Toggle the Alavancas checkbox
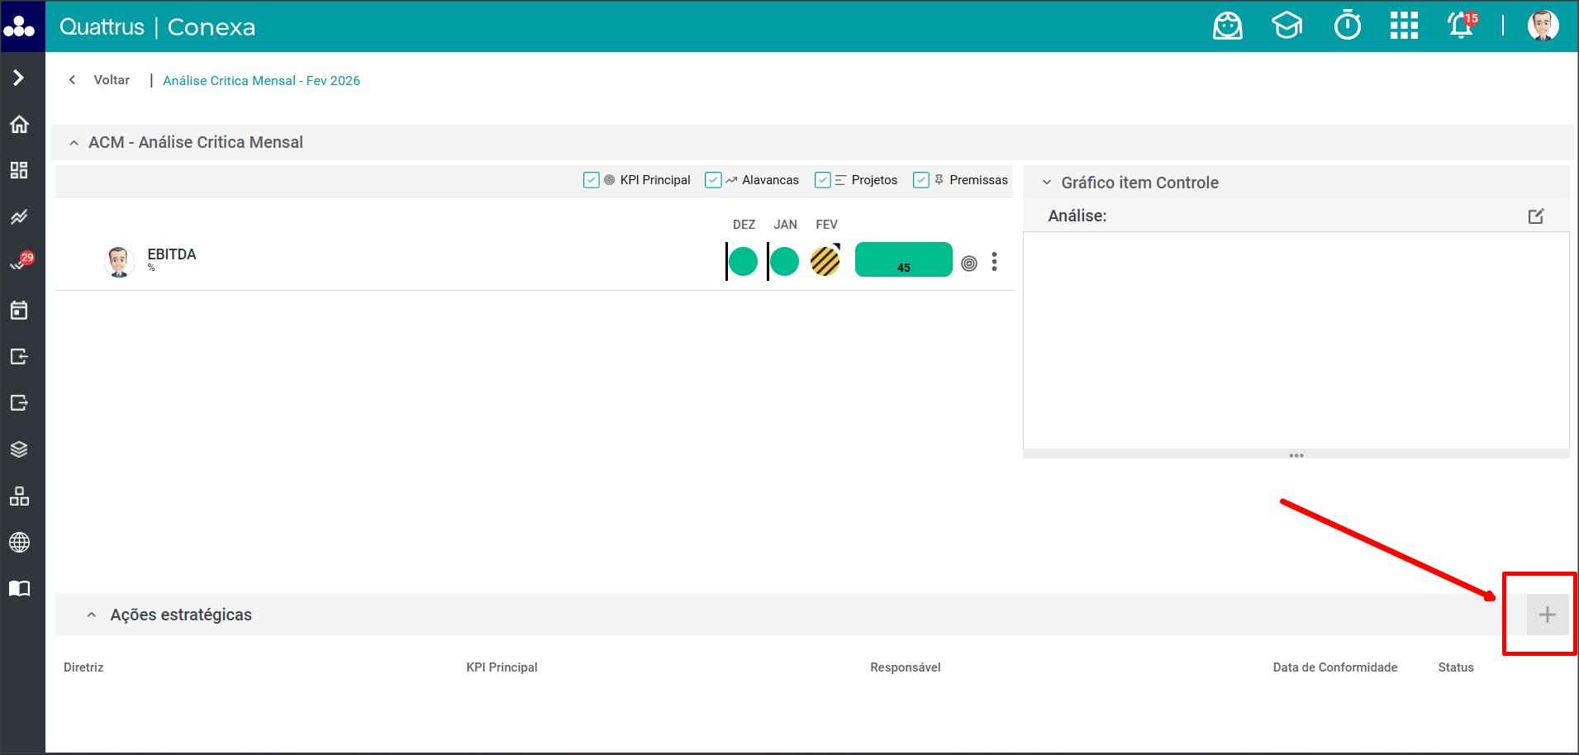The height and width of the screenshot is (755, 1579). (712, 180)
